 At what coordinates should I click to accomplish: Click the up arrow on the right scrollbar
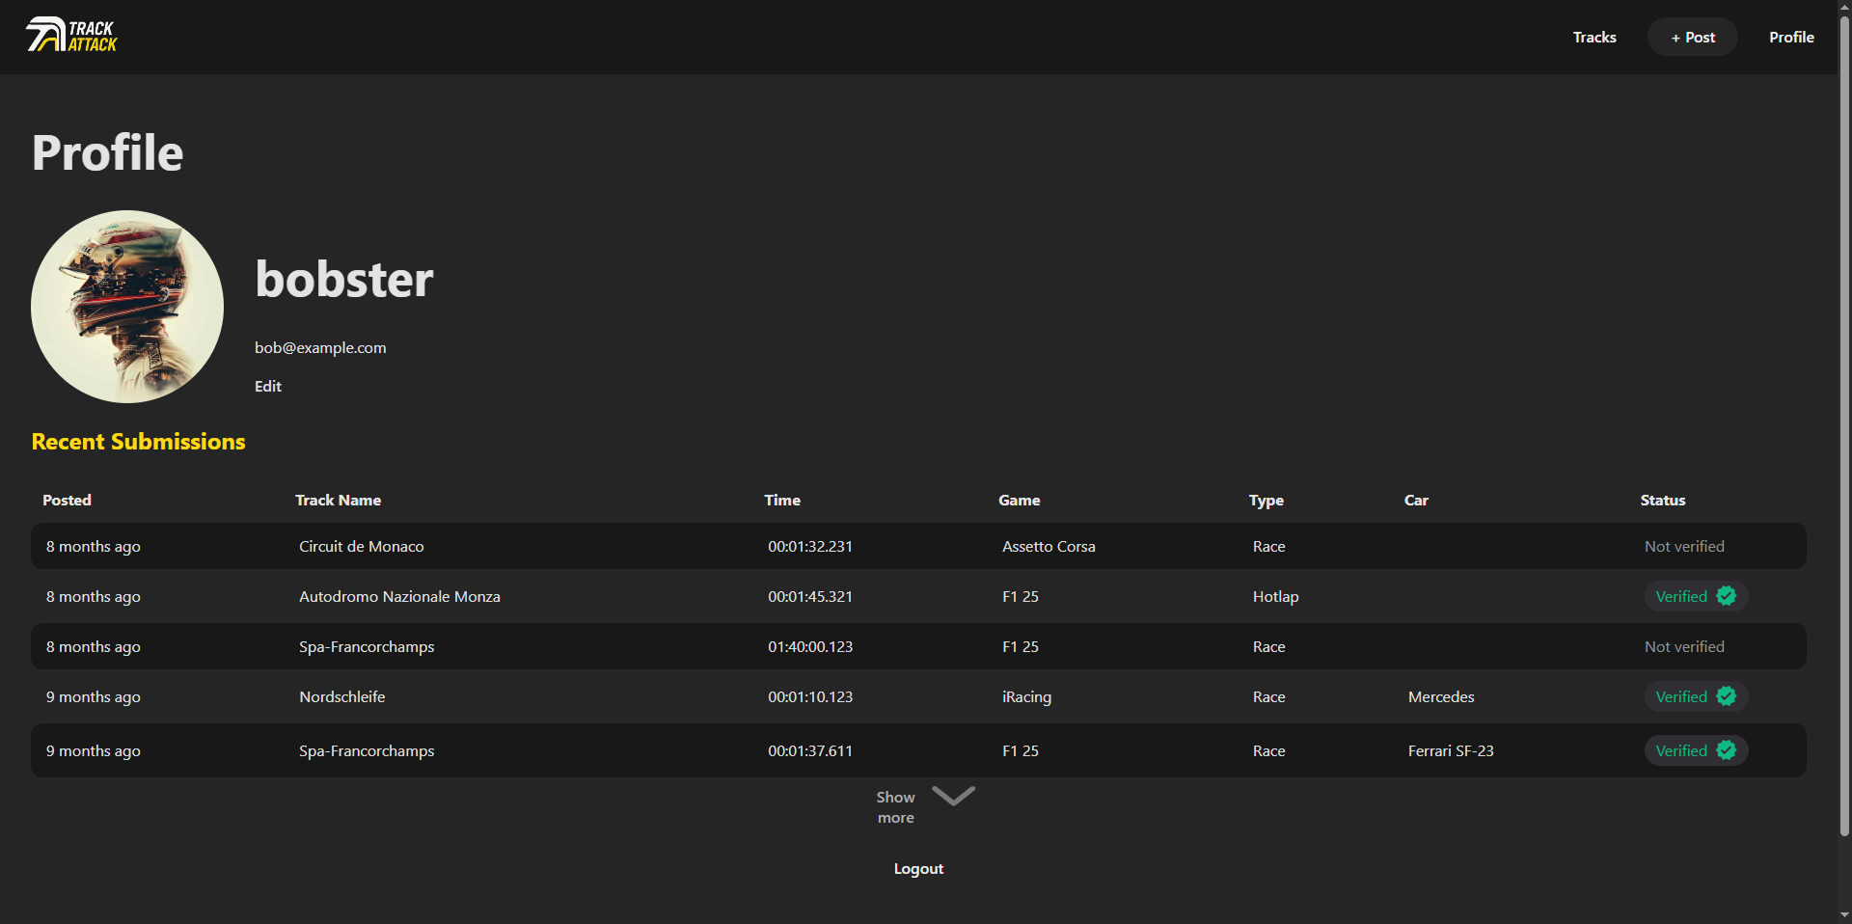[1843, 8]
